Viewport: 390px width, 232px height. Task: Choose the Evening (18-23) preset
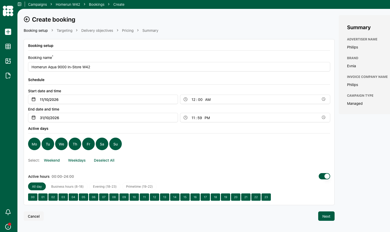pyautogui.click(x=105, y=186)
